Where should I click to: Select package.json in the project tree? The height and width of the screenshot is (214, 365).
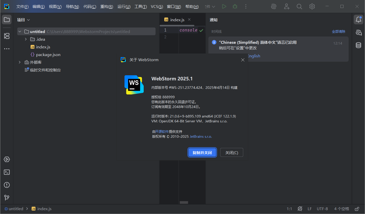48,55
